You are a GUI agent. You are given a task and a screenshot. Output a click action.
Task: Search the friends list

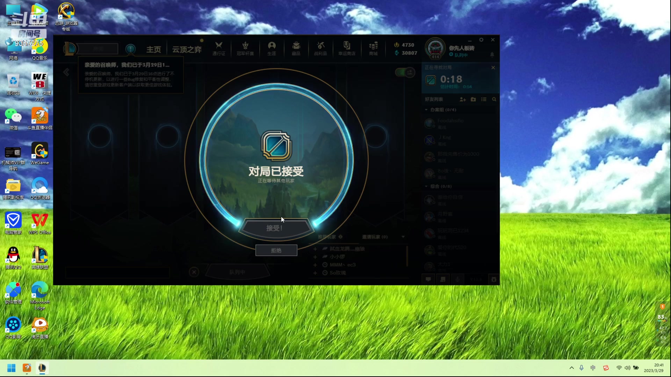pyautogui.click(x=494, y=99)
